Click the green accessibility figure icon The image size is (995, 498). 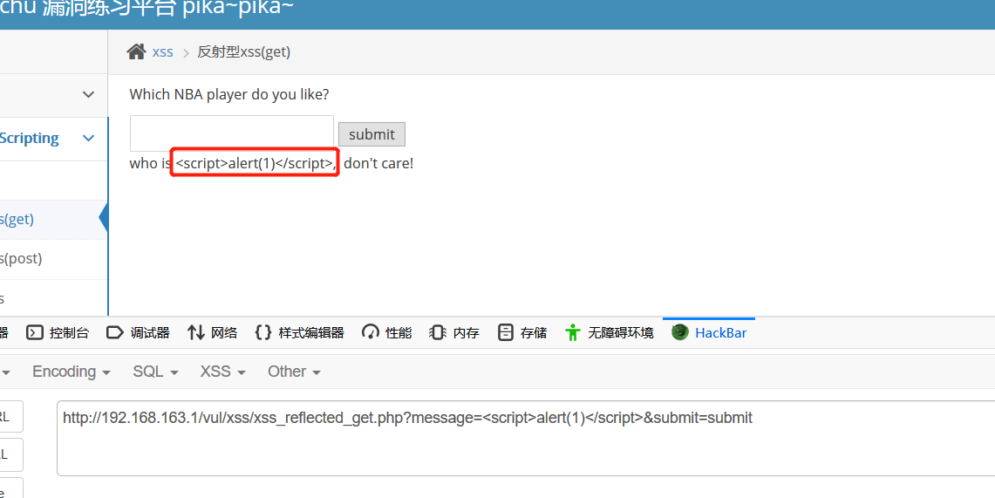point(573,332)
